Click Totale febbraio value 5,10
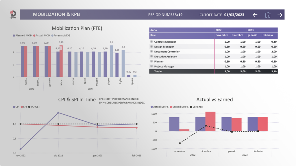 tap(274, 71)
